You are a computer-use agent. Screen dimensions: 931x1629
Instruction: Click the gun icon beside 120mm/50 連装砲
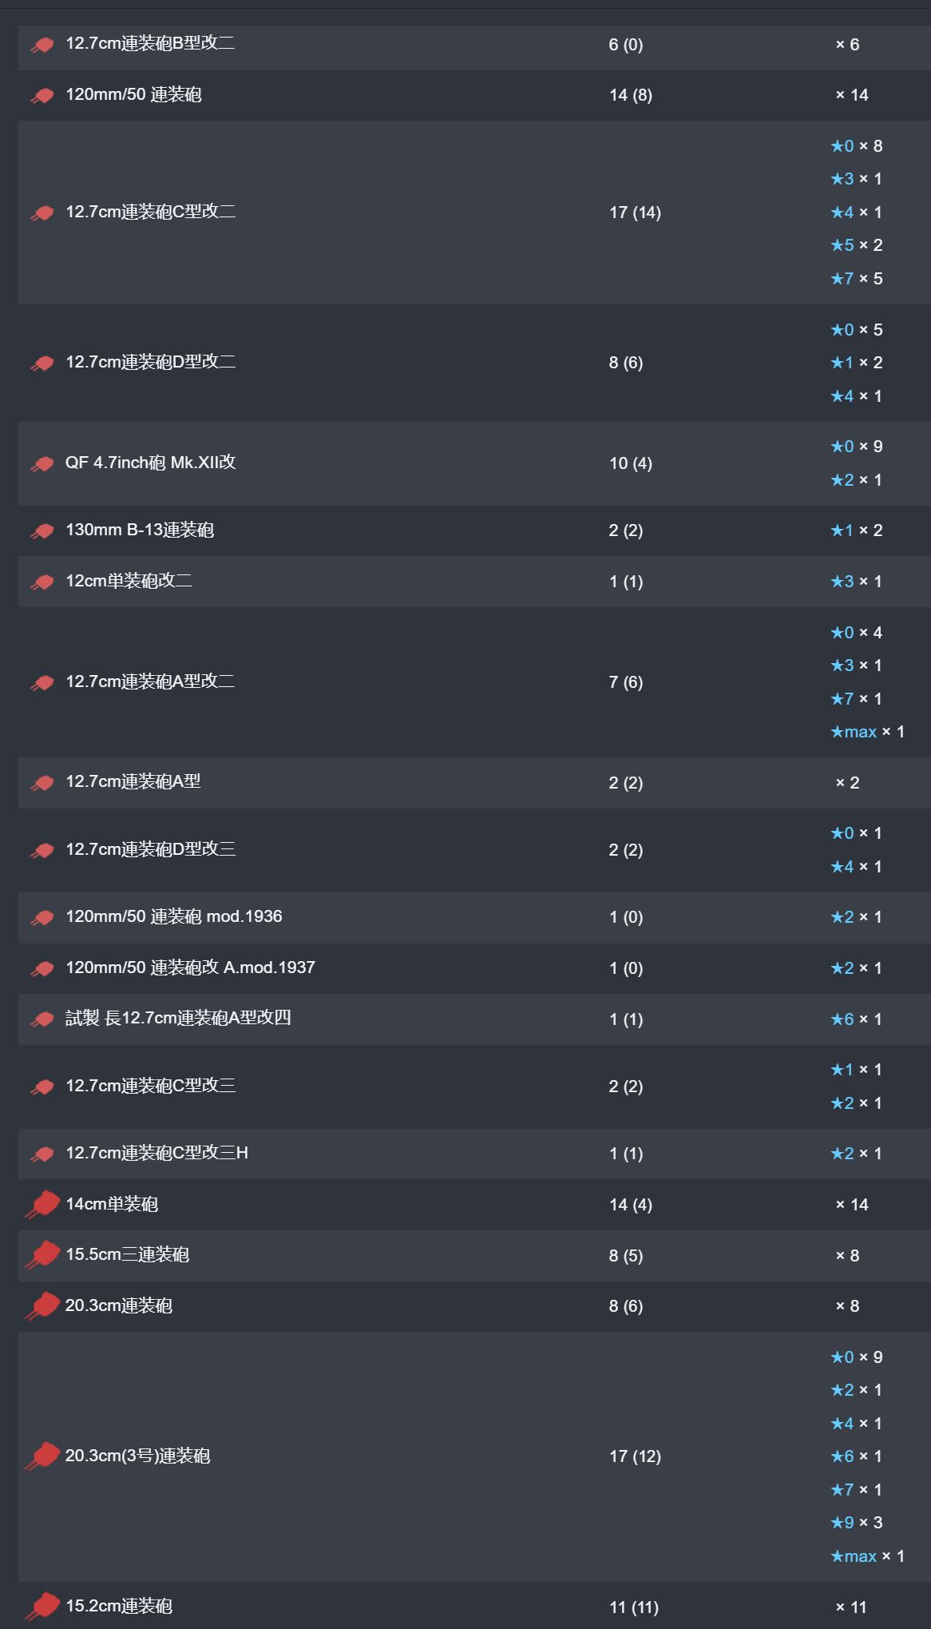click(x=42, y=96)
